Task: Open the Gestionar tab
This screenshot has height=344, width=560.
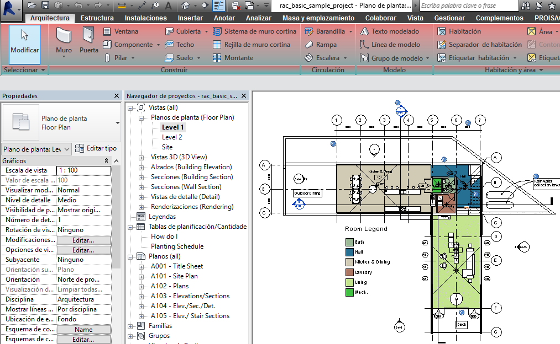Action: pos(449,18)
